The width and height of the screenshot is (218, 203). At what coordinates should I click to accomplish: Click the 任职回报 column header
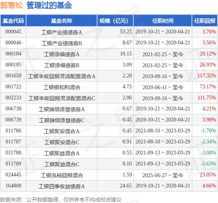click(x=205, y=21)
